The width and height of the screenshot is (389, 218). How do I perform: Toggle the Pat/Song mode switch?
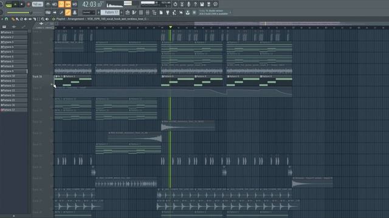[x=9, y=4]
